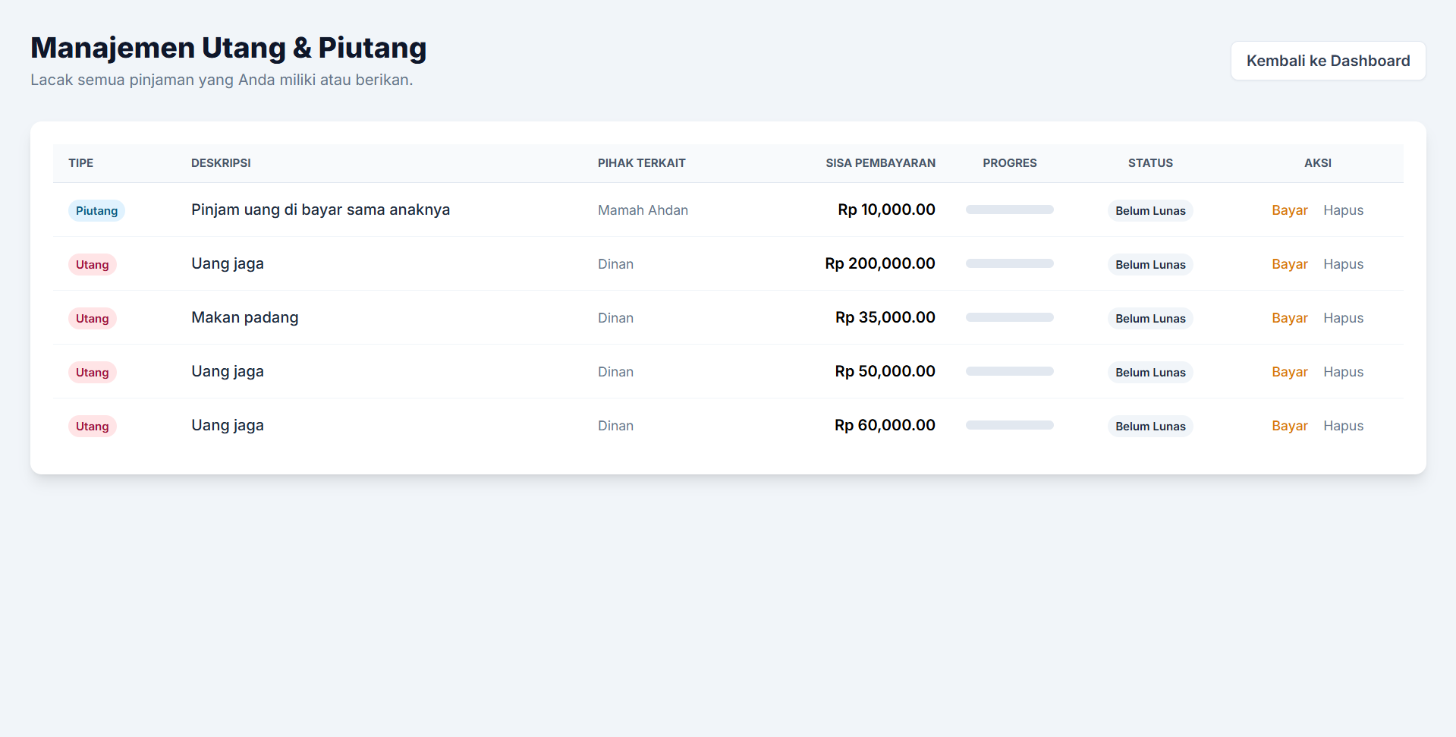Click the progress bar on the first row

(1009, 209)
